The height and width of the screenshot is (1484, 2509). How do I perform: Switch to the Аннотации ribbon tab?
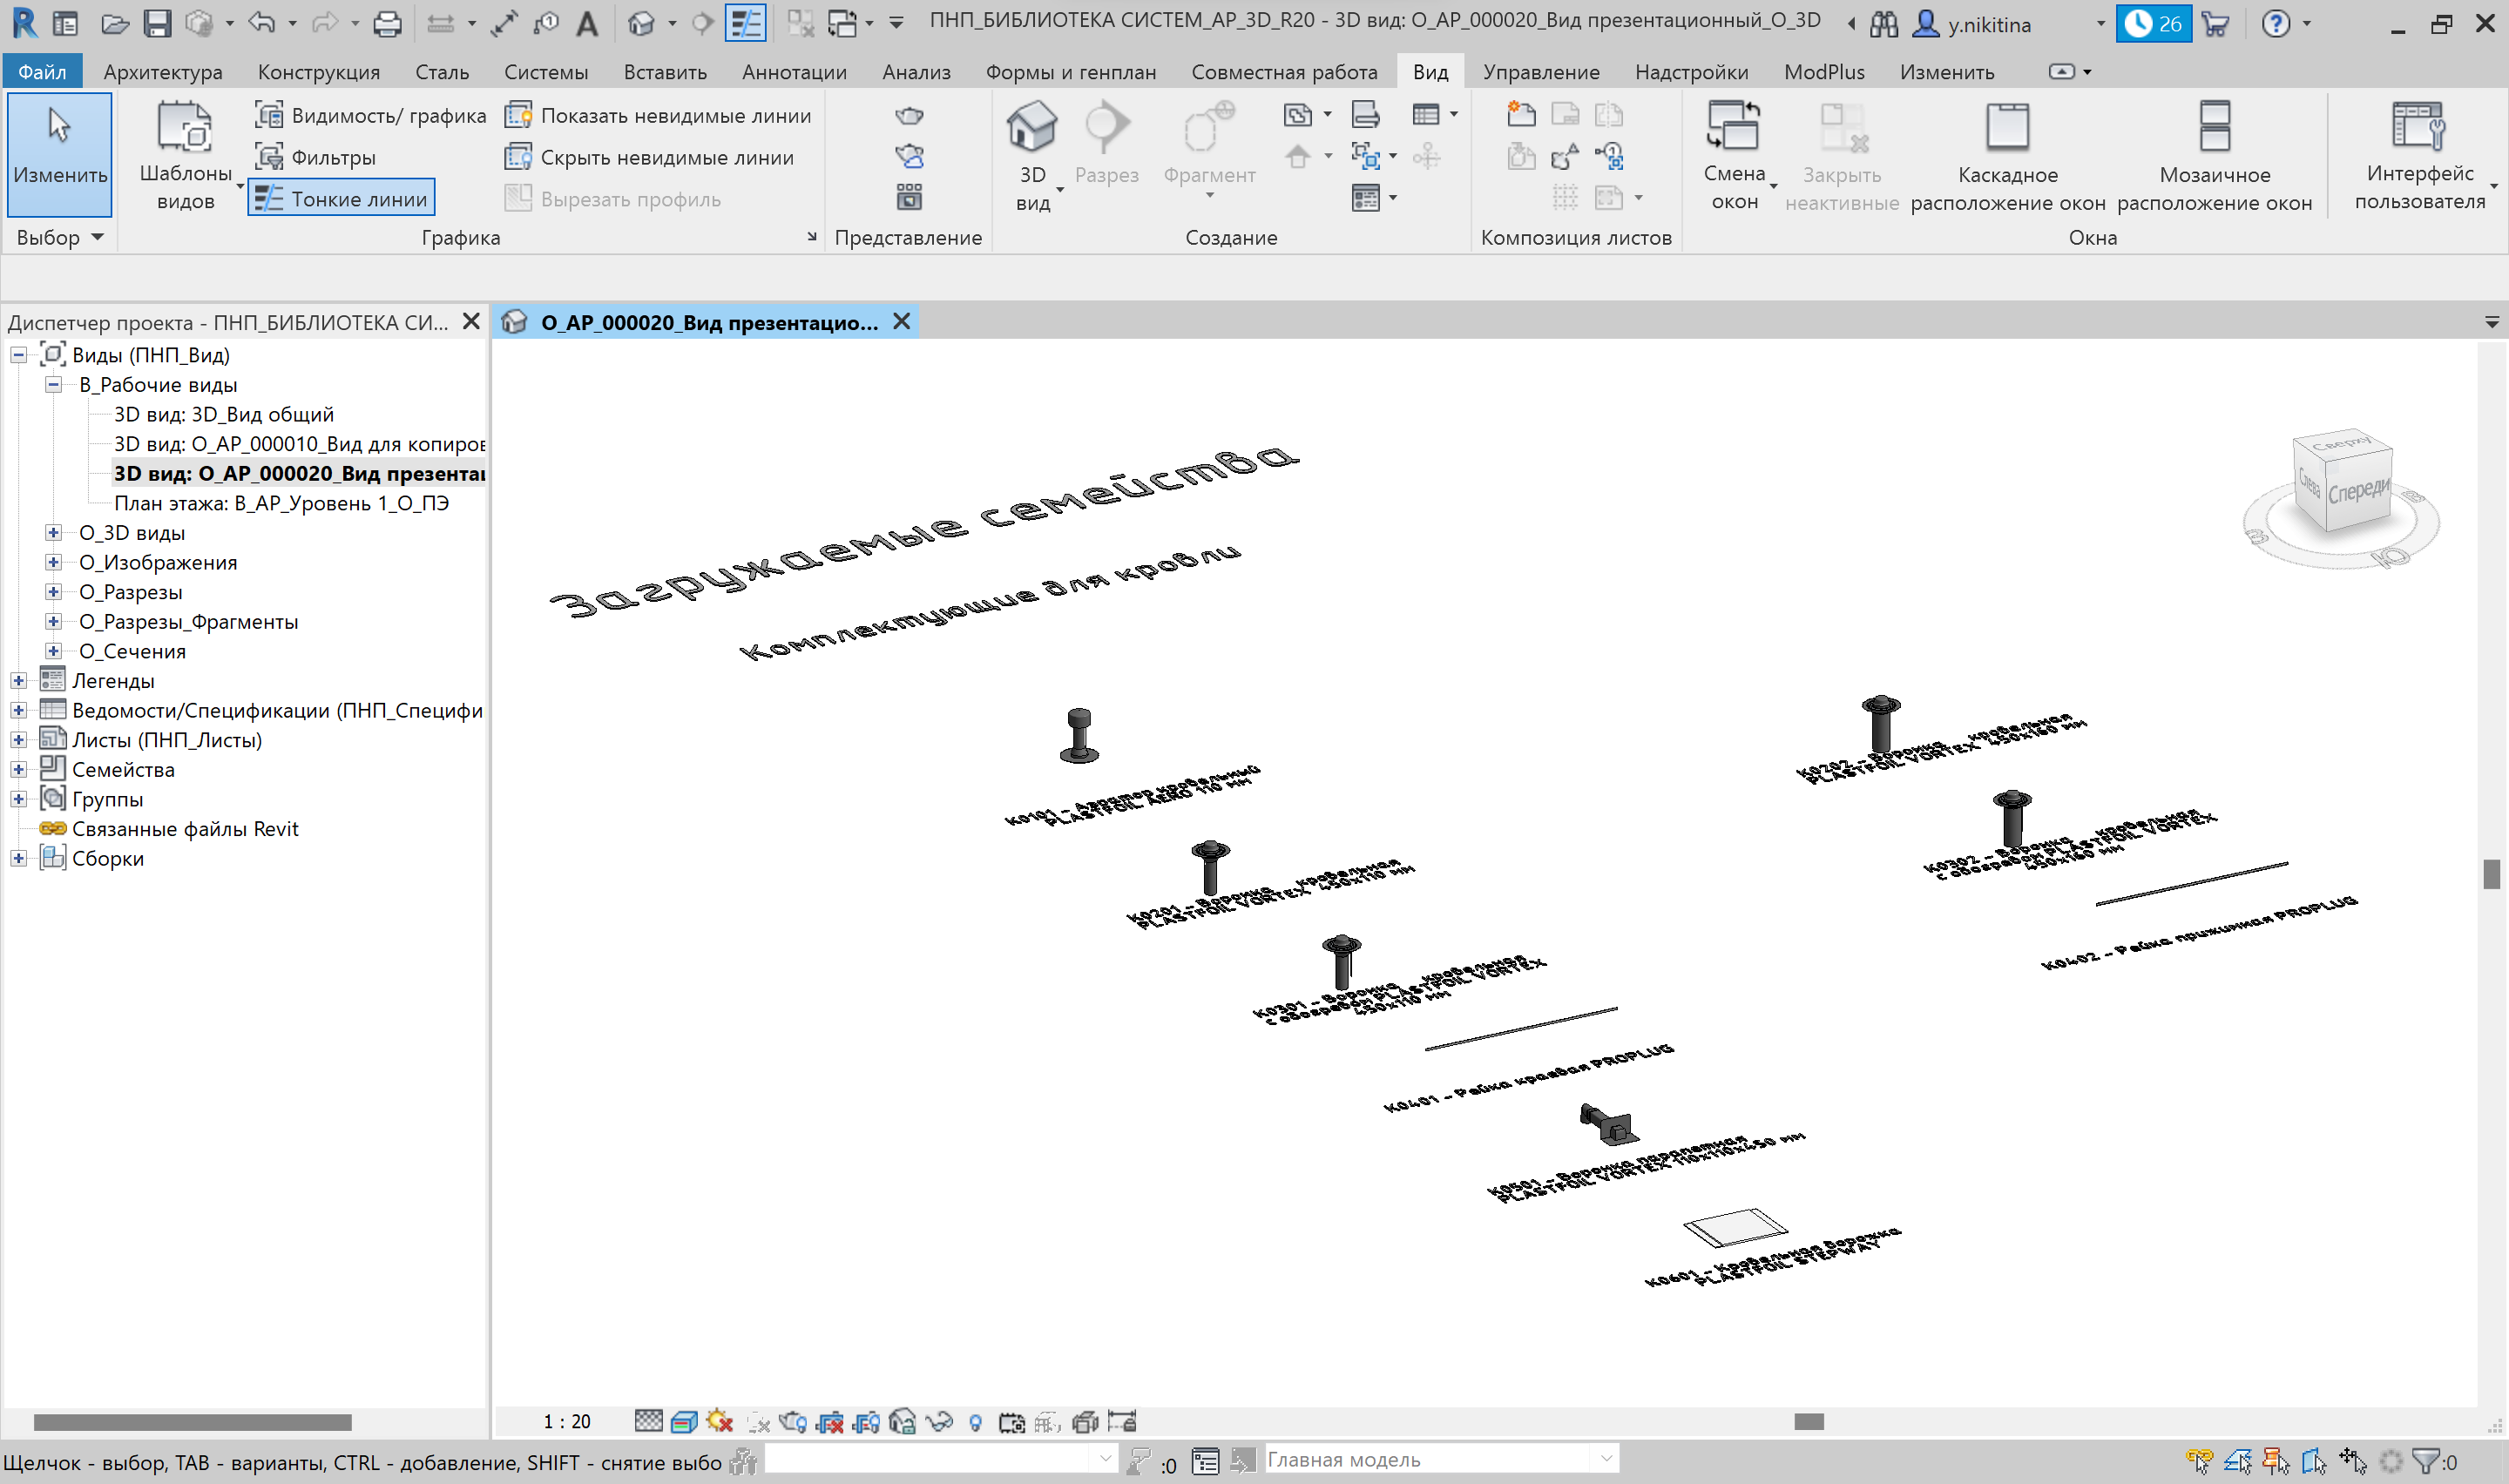pyautogui.click(x=794, y=72)
